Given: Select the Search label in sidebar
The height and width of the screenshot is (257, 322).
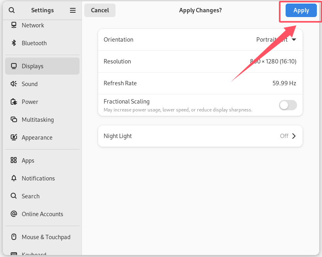Looking at the screenshot, I should 30,196.
